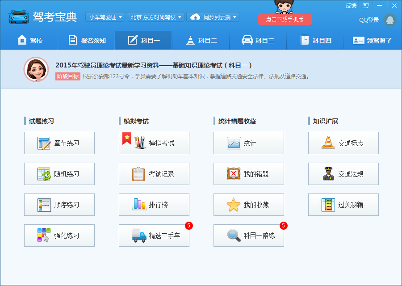Open 交通法规 police officer icon
Screen dimensions: 402x286
(328, 174)
